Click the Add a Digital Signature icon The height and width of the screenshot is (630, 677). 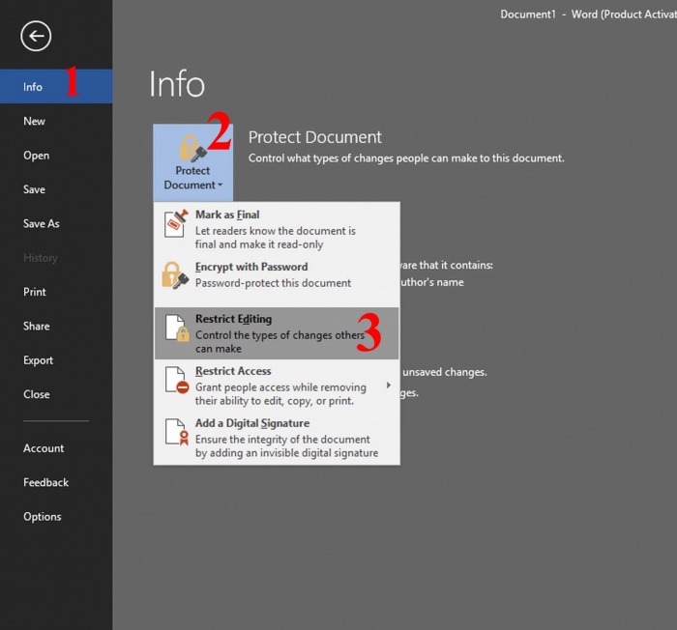[175, 433]
